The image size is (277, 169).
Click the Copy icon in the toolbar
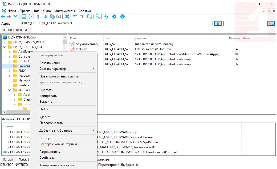pyautogui.click(x=52, y=17)
